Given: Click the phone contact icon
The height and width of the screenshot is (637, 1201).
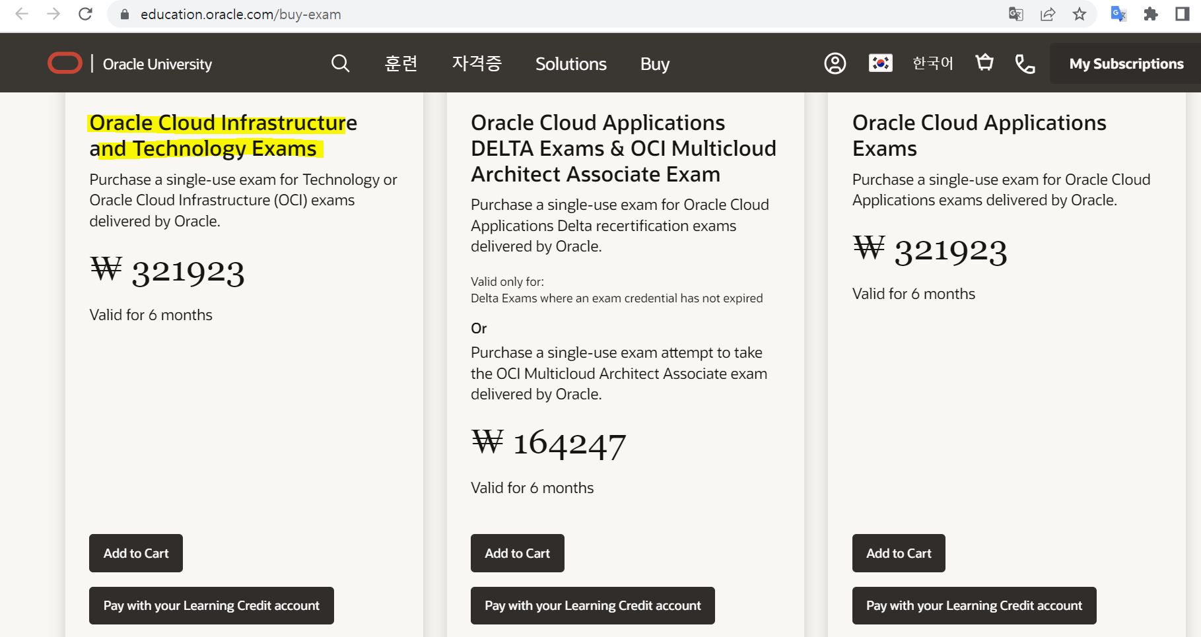Looking at the screenshot, I should pyautogui.click(x=1025, y=63).
